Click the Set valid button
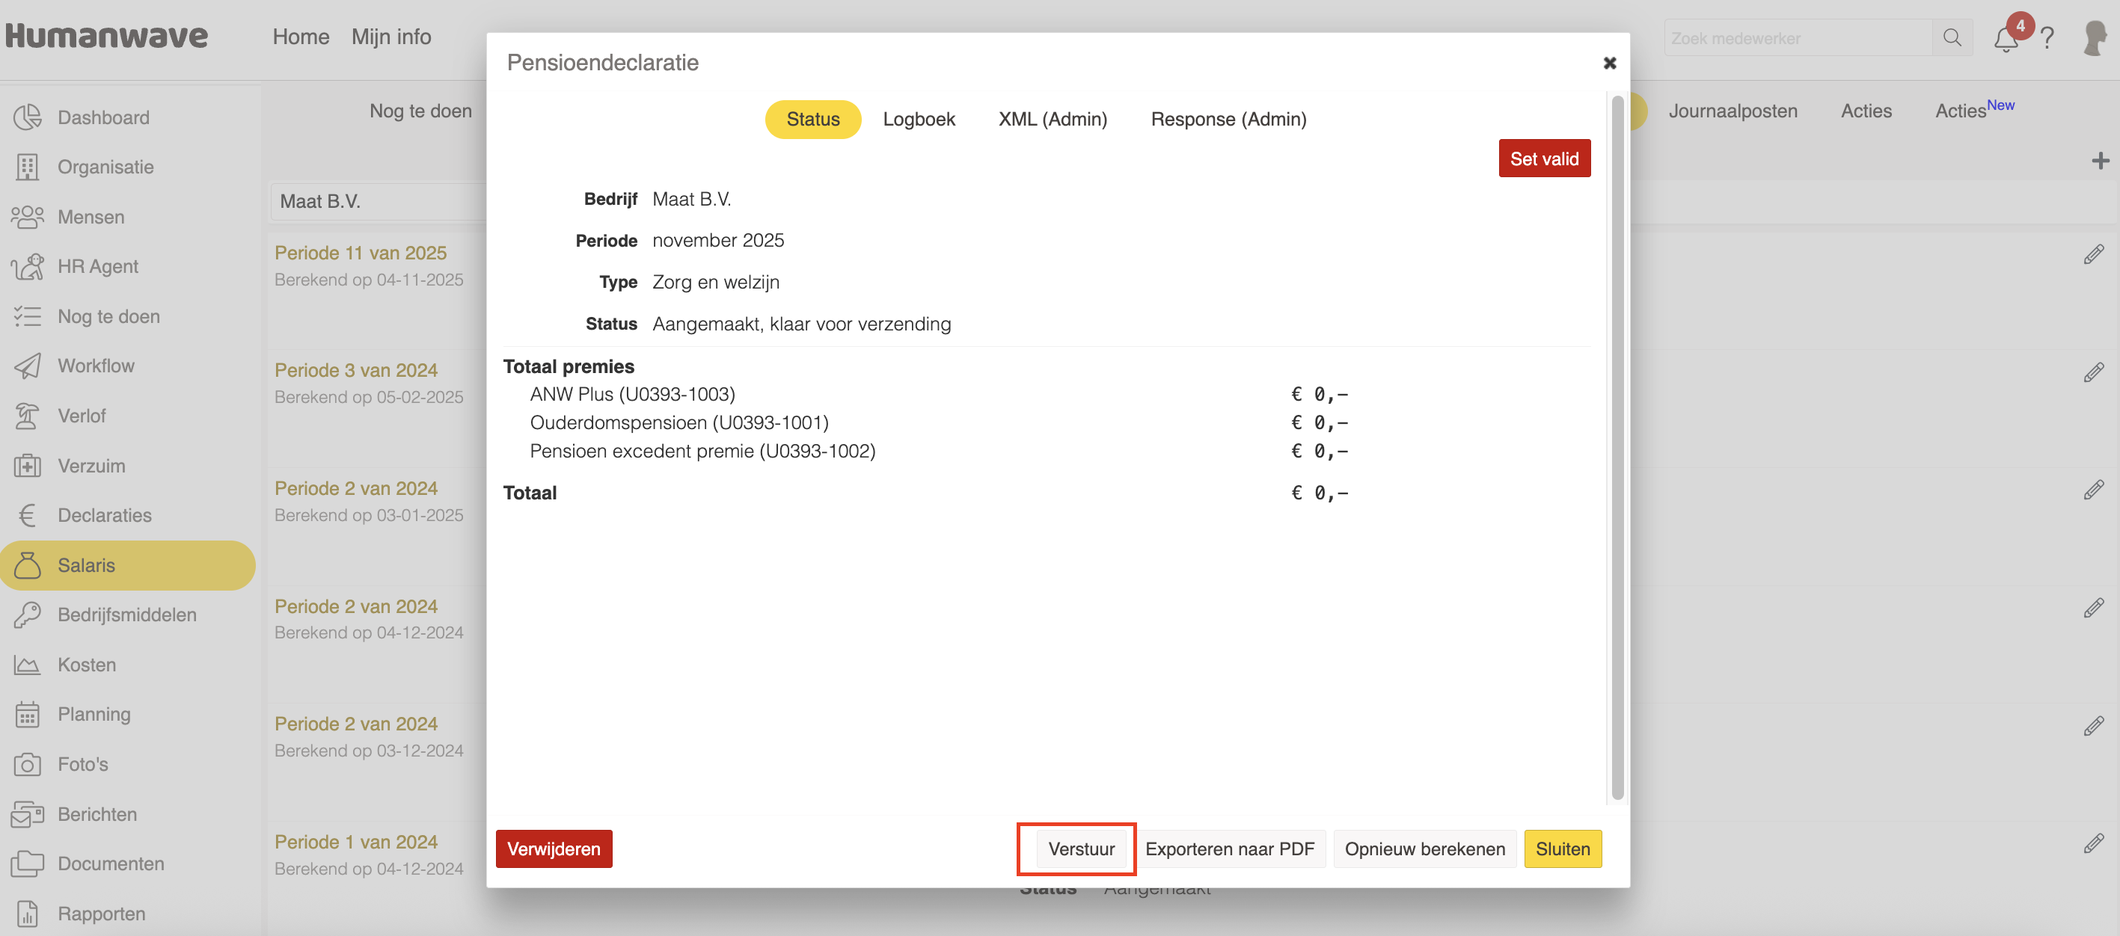Image resolution: width=2120 pixels, height=936 pixels. 1543,158
